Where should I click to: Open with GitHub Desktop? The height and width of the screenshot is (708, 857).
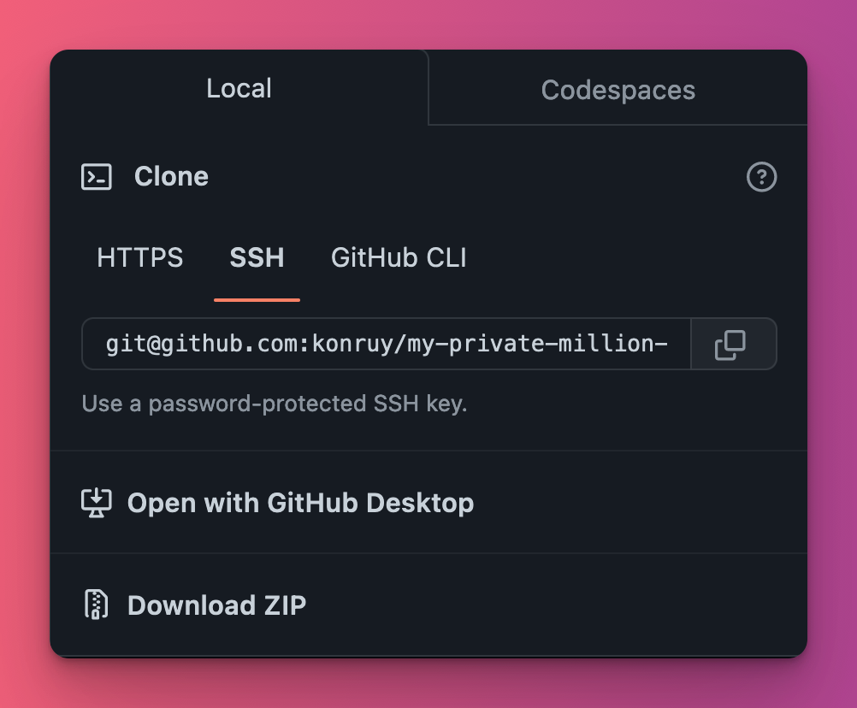[x=428, y=503]
